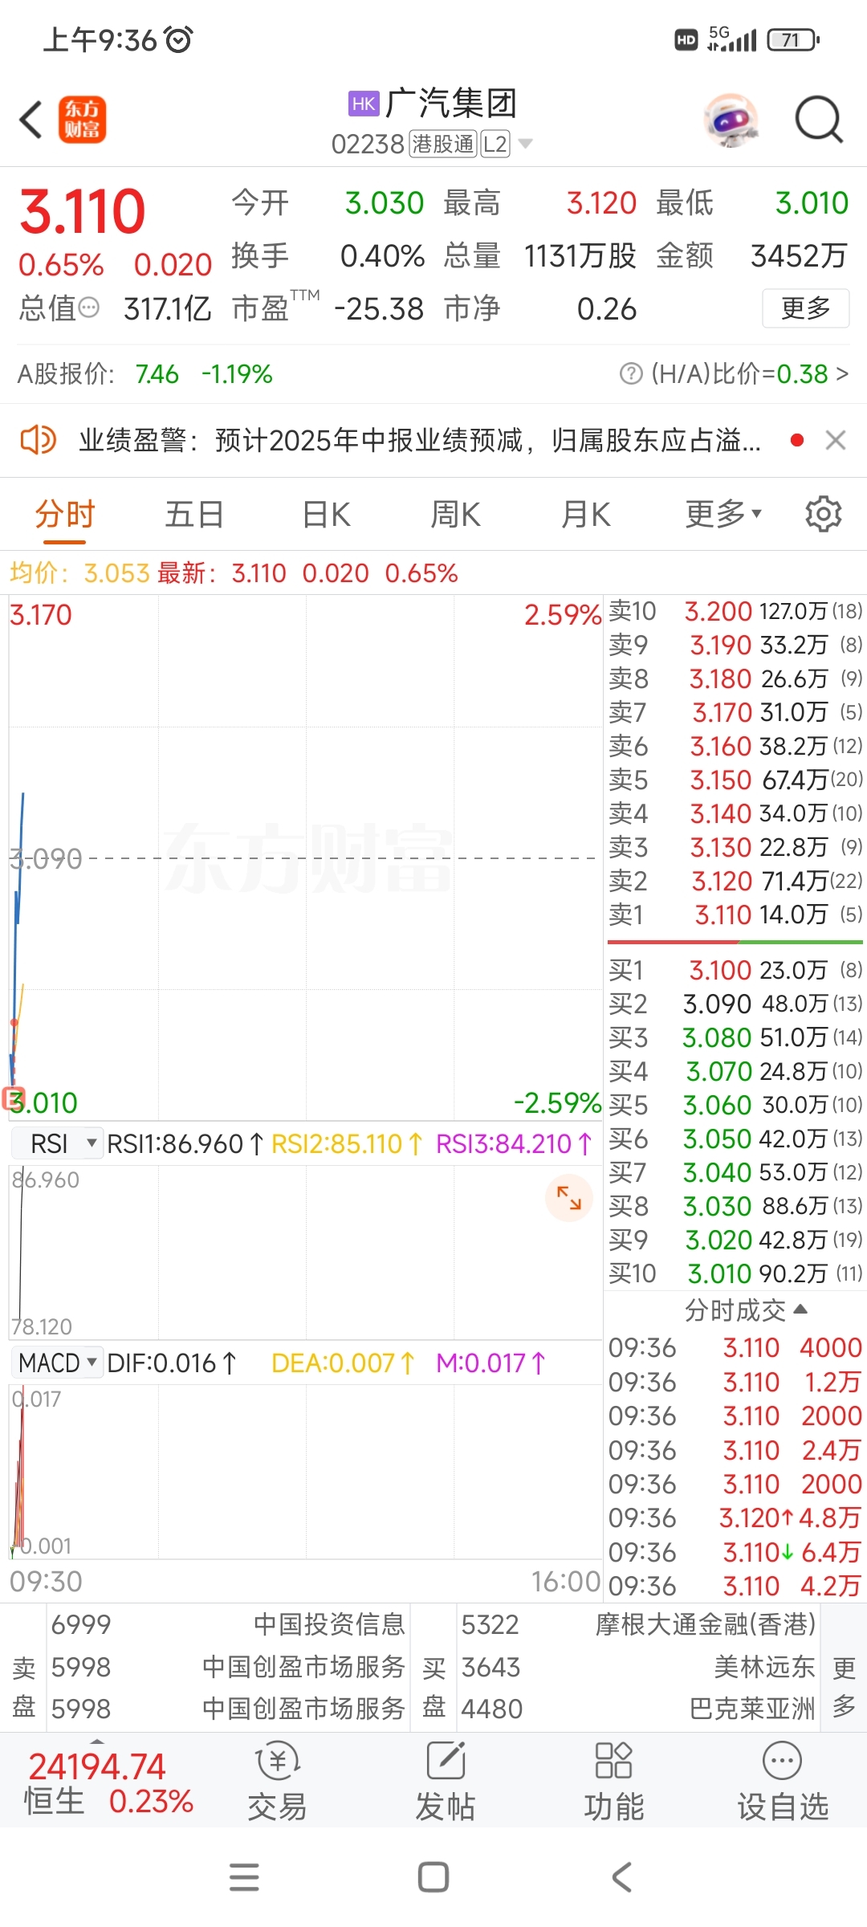
Task: Open 恒生 index 24194.74 ticker
Action: [x=108, y=1783]
